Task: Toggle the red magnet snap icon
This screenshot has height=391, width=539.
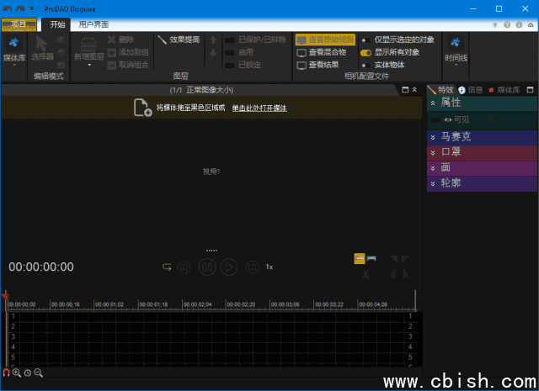Action: [x=6, y=373]
